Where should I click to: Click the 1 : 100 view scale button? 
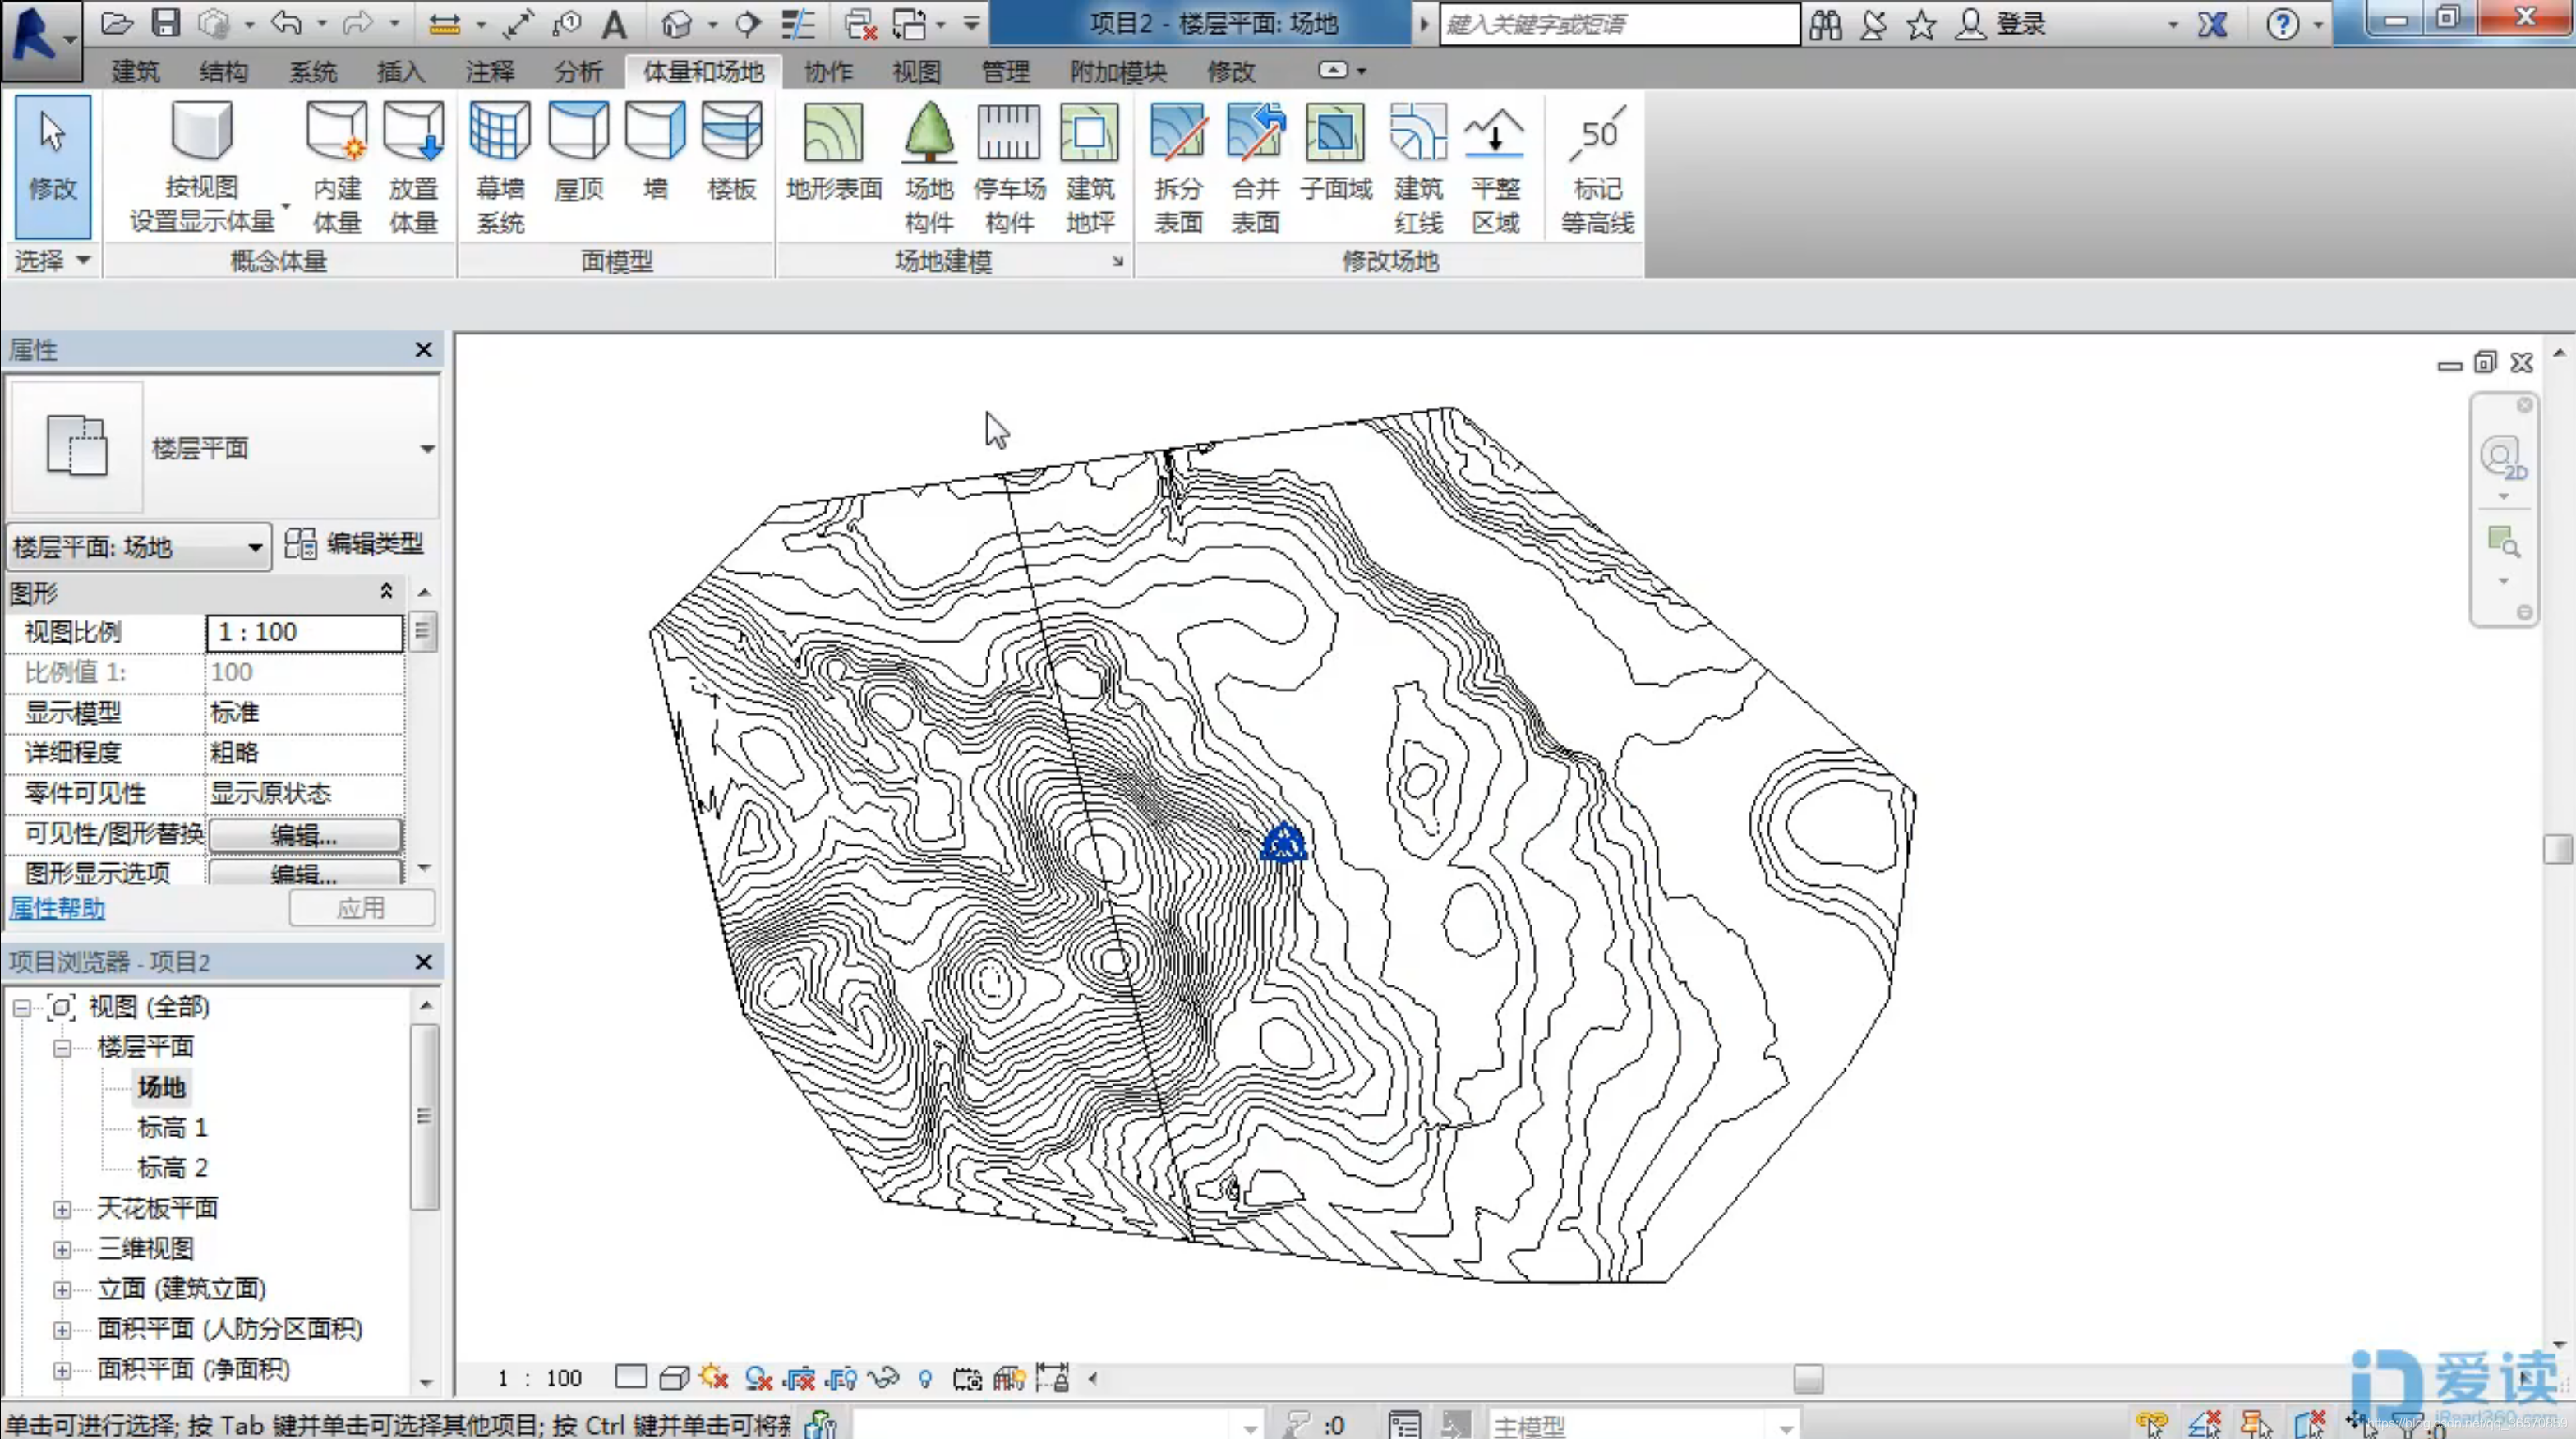click(x=540, y=1378)
